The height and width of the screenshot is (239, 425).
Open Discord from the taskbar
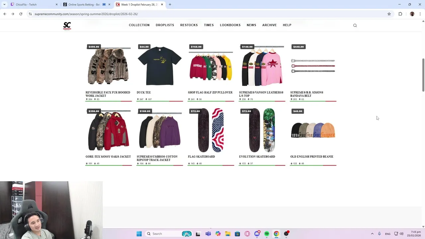coord(257,234)
